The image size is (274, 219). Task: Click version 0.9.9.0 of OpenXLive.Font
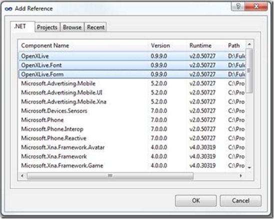[159, 65]
